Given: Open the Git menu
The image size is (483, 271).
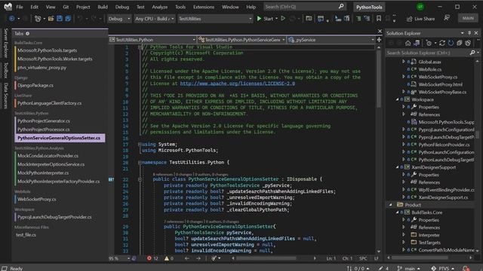Looking at the screenshot, I should (x=66, y=7).
